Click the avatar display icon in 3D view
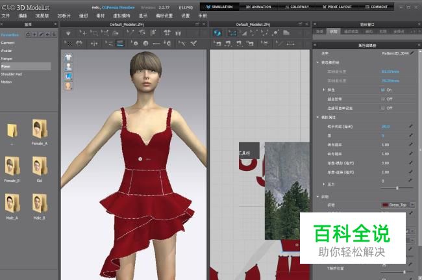The height and width of the screenshot is (280, 422). click(x=68, y=67)
